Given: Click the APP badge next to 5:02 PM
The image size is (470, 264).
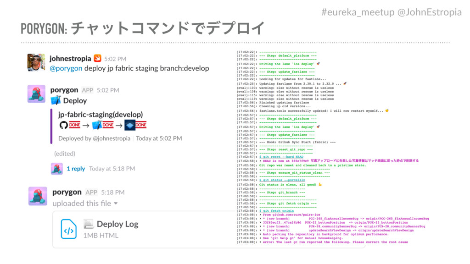Looking at the screenshot, I should (88, 90).
